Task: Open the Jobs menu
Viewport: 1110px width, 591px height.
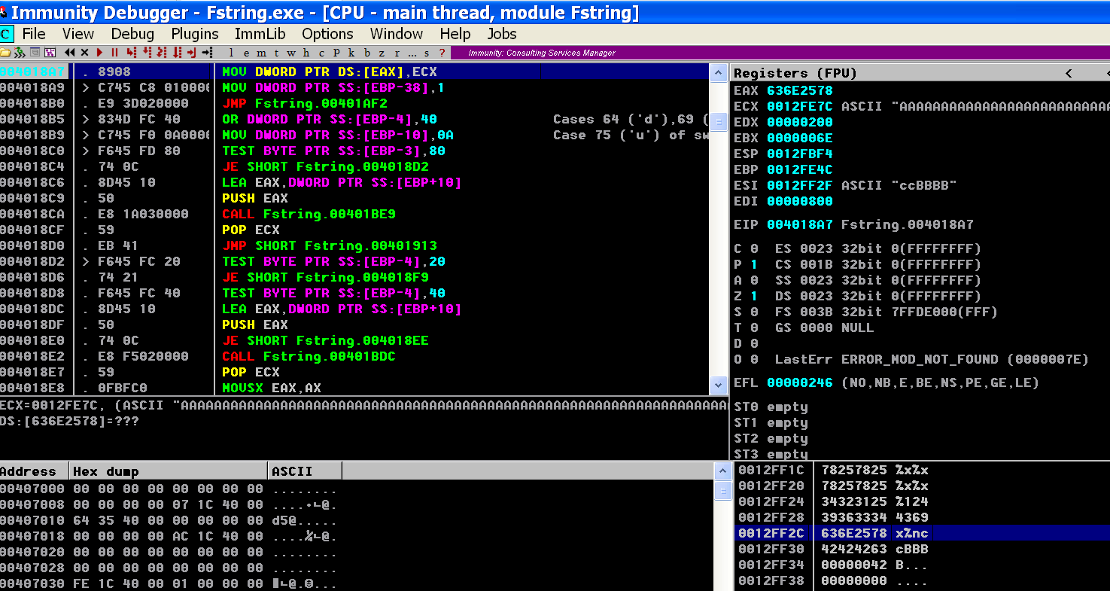Action: pyautogui.click(x=502, y=34)
